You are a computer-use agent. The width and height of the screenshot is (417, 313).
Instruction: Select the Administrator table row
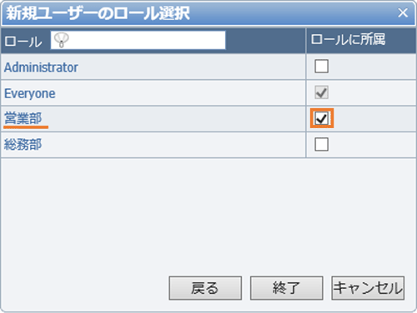tap(208, 67)
